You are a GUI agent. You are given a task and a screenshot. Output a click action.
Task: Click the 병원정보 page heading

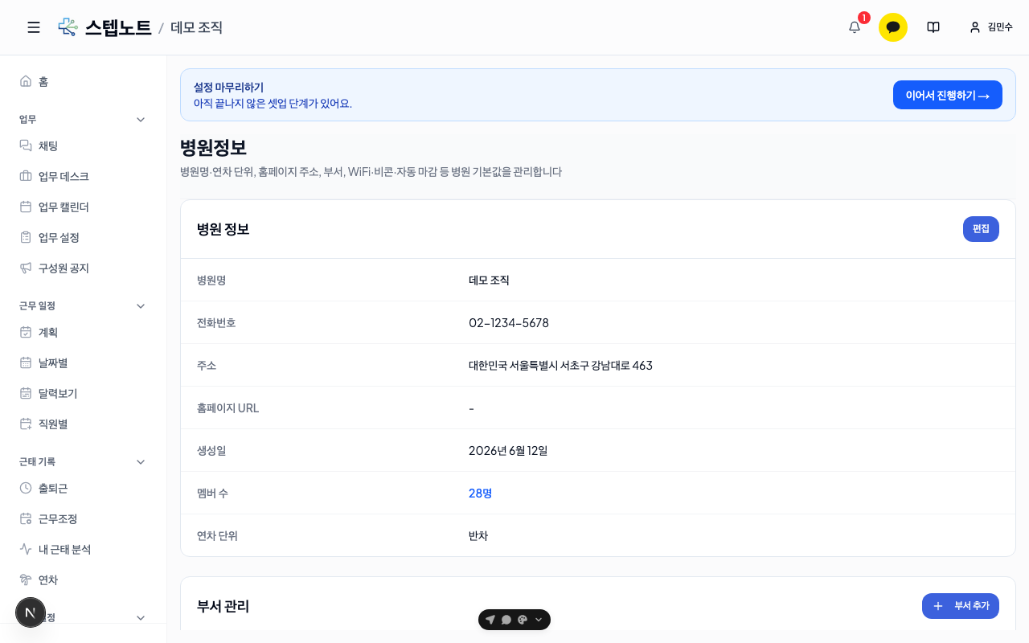213,147
